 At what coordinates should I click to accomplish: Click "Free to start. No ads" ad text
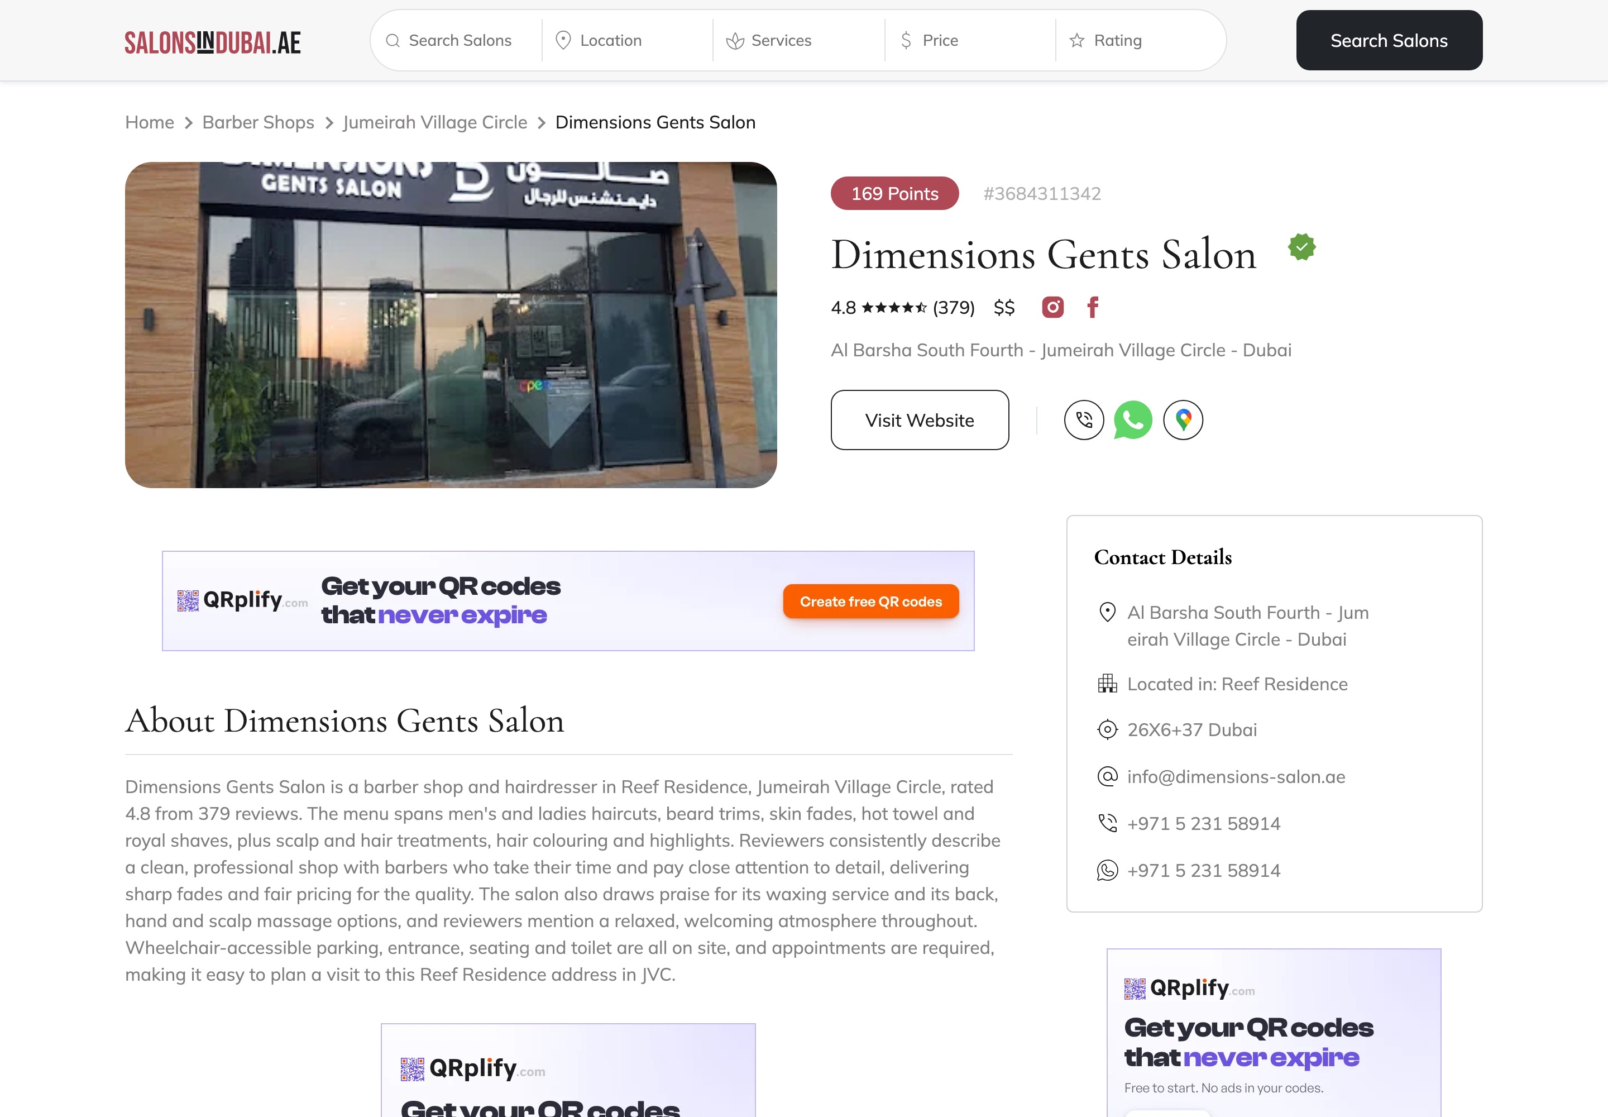click(1224, 1087)
